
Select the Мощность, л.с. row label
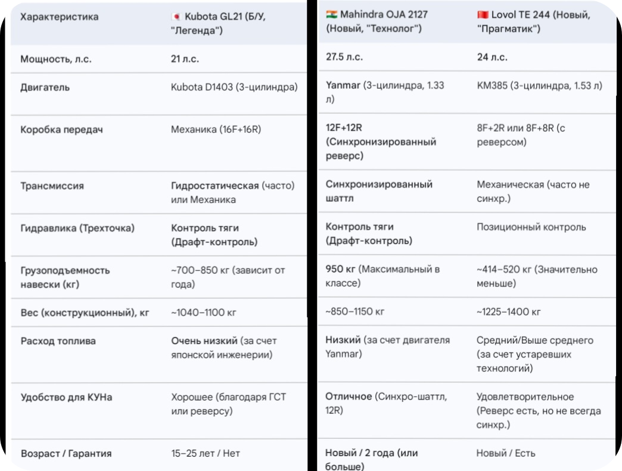pos(56,59)
